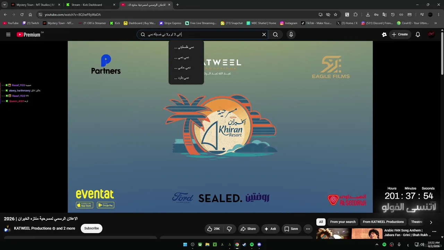Open Discord bookmark in bookmarks bar
Screen dimensions: 444x250
point(377,23)
